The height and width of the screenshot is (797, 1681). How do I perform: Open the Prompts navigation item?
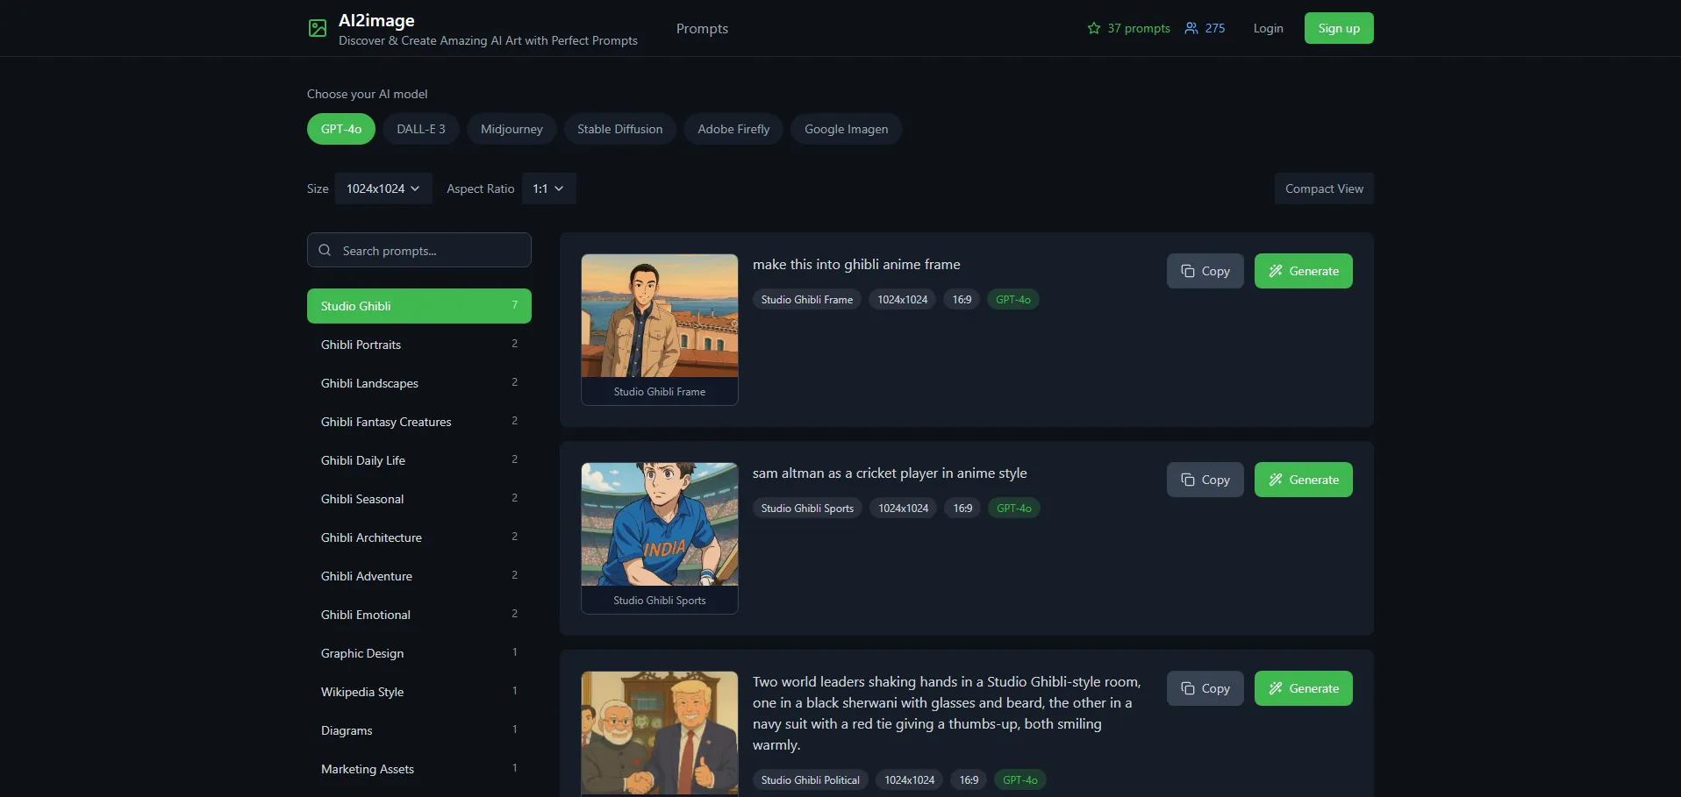tap(702, 29)
